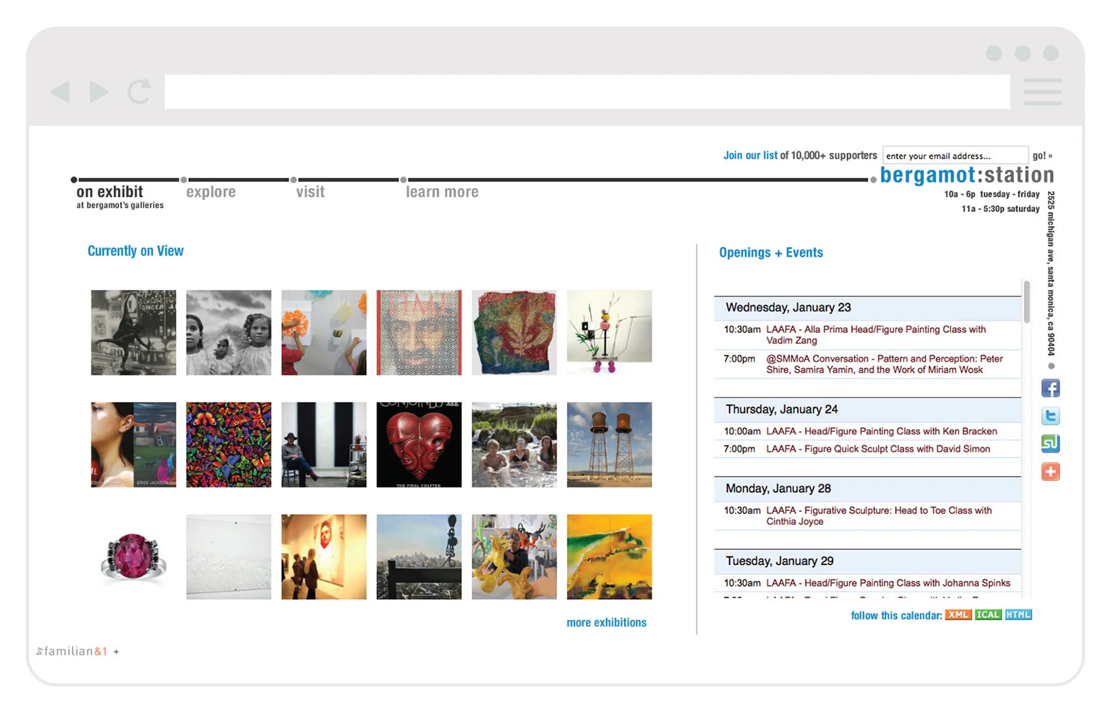Viewport: 1111px width, 713px height.
Task: Click the 'Join our list' link
Action: pyautogui.click(x=750, y=156)
